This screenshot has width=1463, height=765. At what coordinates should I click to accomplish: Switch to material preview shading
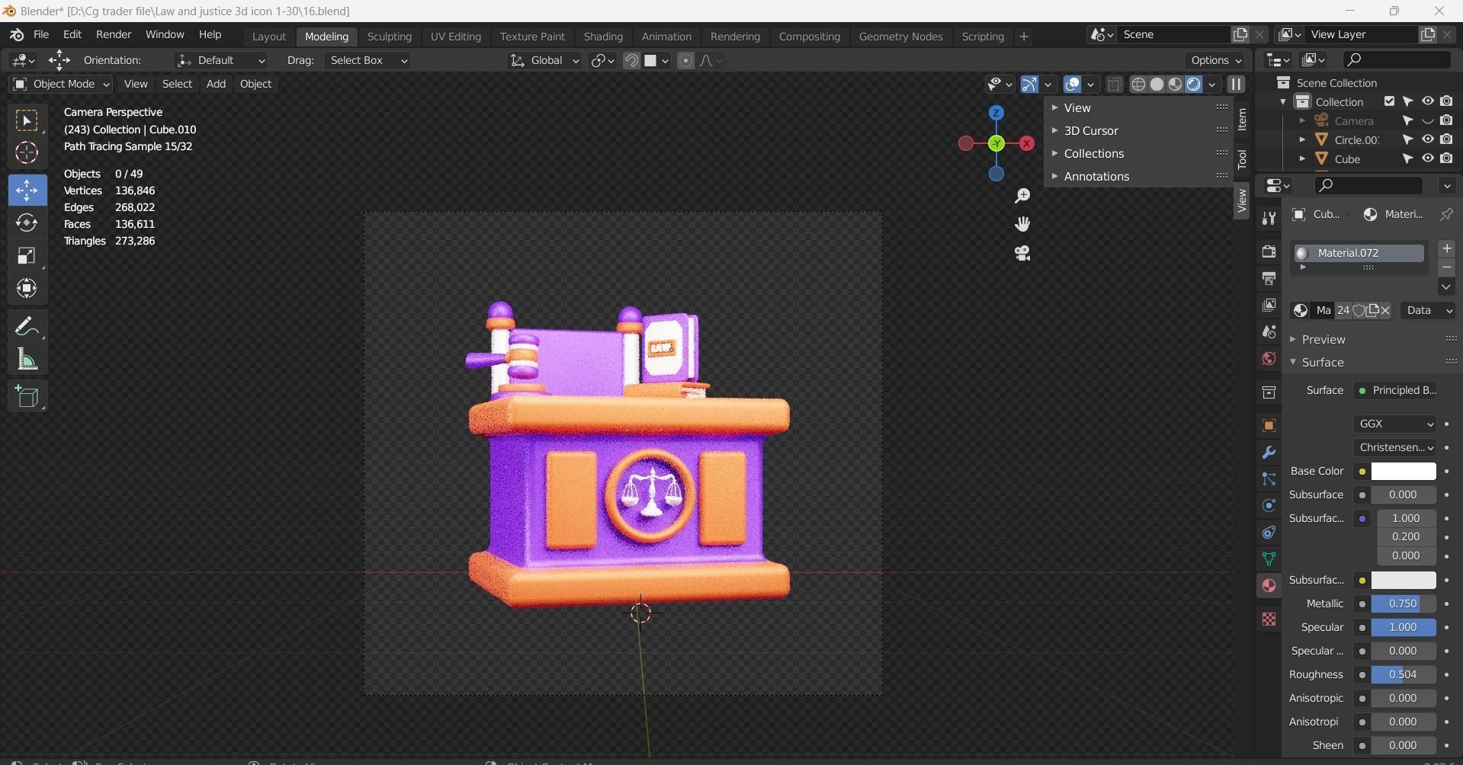coord(1175,85)
